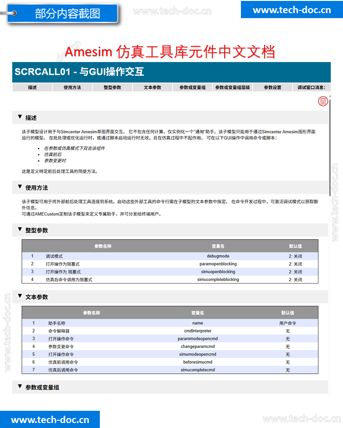Click the 变量名 header in 整型参数 table
343x428 pixels.
[x=218, y=246]
